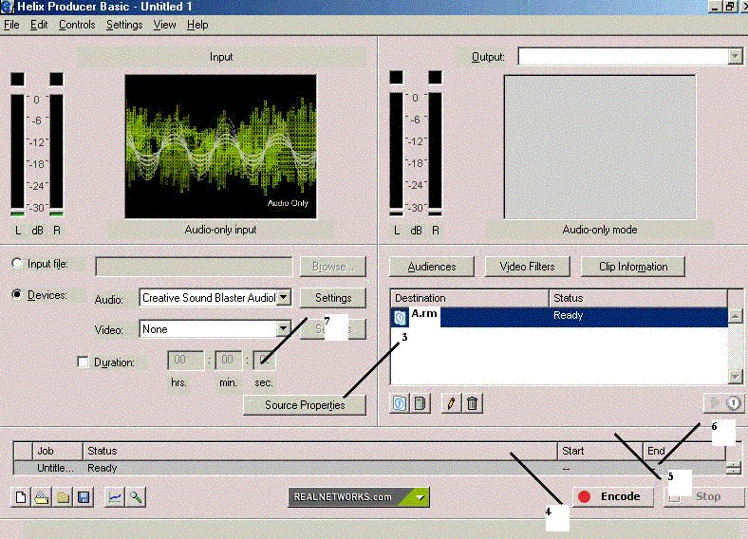This screenshot has height=539, width=748.
Task: Delete the destination with the trash can icon
Action: (473, 403)
